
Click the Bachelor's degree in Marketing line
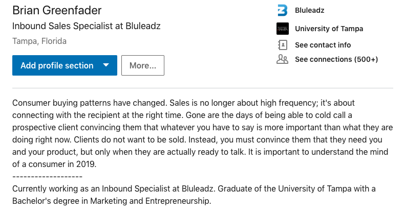112,201
